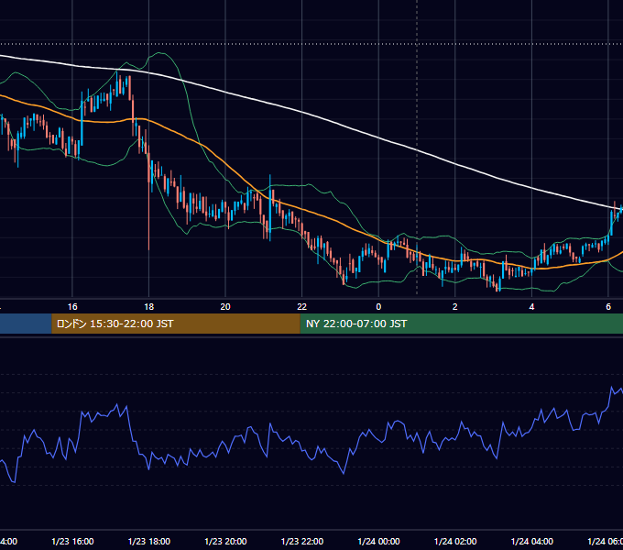The height and width of the screenshot is (550, 623).
Task: Click the 4 hour label on time axis
Action: (x=531, y=307)
